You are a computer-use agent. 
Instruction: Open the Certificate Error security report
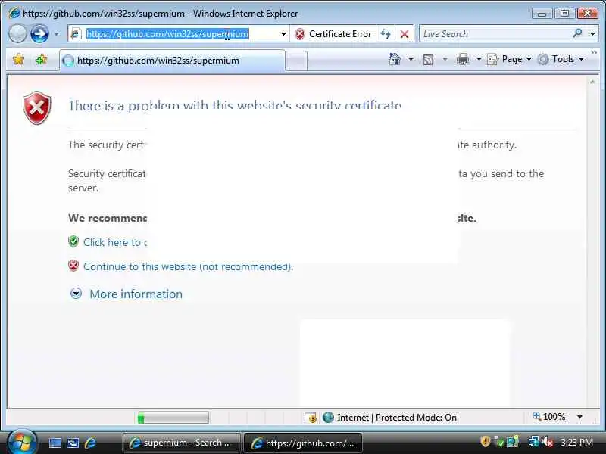[x=333, y=34]
